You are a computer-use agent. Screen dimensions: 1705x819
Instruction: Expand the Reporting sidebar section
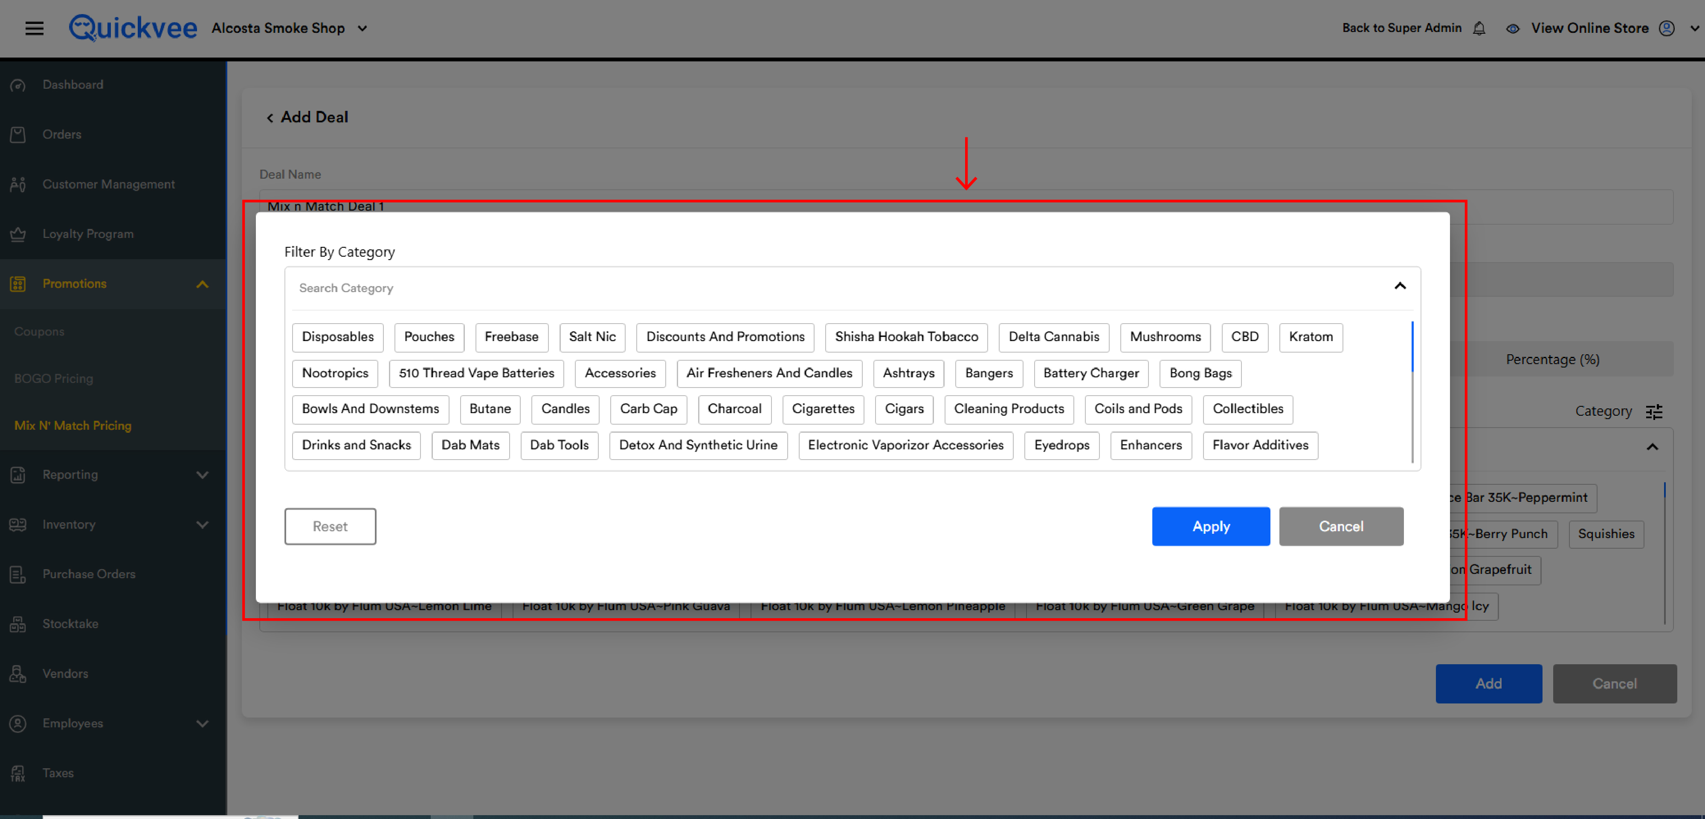[x=203, y=475]
